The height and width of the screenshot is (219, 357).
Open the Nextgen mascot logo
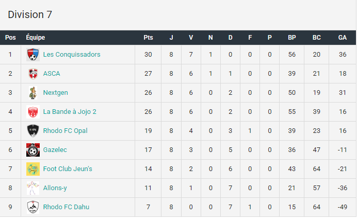pos(33,93)
